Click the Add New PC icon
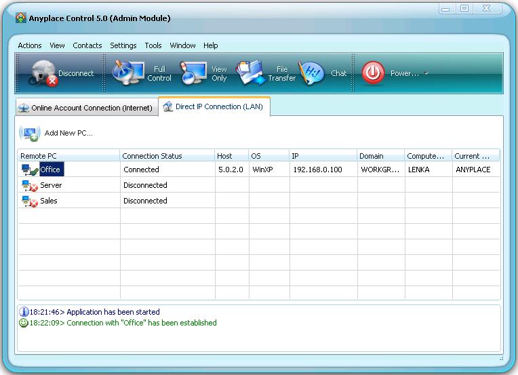 30,133
